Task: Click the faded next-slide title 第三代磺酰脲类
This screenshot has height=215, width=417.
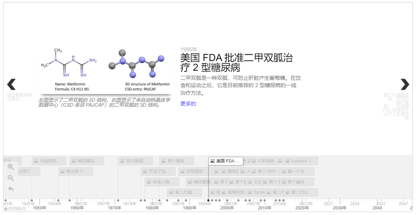Action: click(396, 106)
